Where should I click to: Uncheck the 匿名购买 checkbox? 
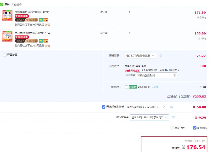click(x=195, y=128)
